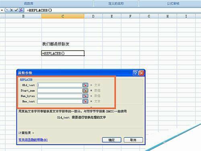Open the insert function fx button
201x151 pixels.
click(x=21, y=10)
